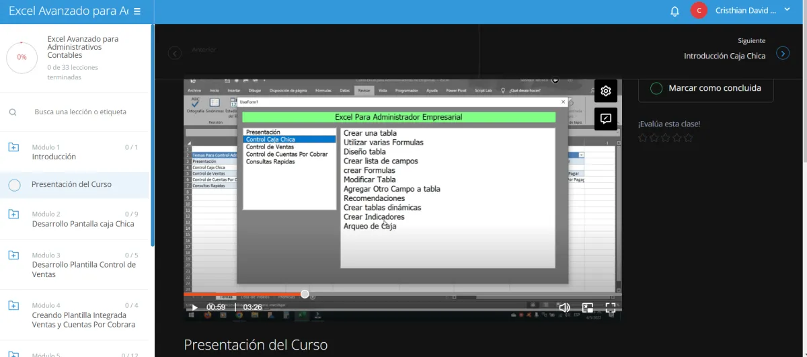
Task: Click the sidebar vertical scrollbar
Action: (152, 134)
